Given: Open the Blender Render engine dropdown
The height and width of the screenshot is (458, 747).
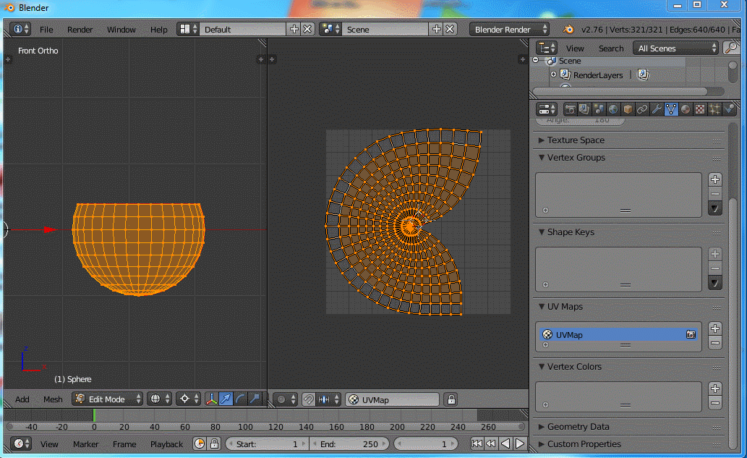Looking at the screenshot, I should 511,30.
